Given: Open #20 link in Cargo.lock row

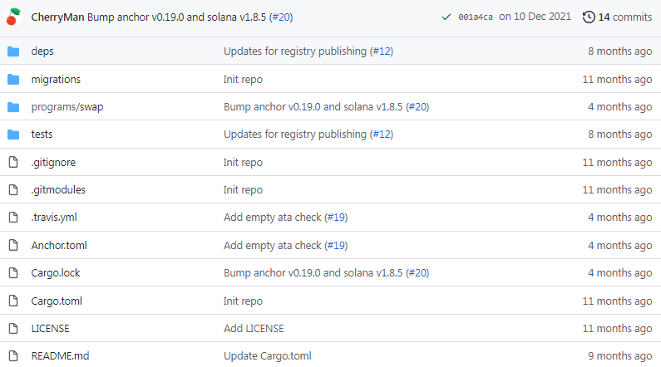Looking at the screenshot, I should [417, 273].
